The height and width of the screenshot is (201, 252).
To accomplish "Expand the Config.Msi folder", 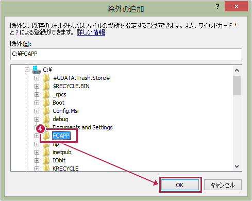I will click(37, 111).
